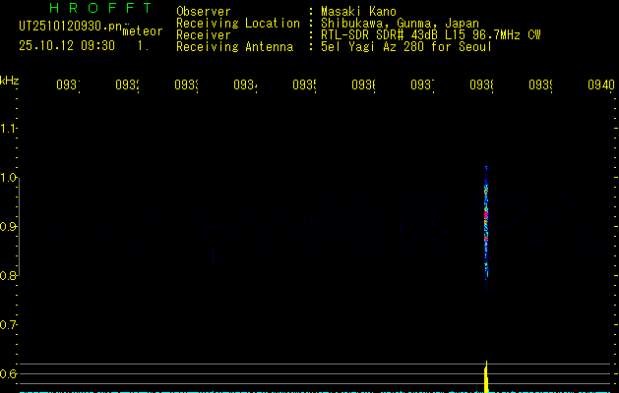619x393 pixels.
Task: Click the kHz axis unit label
Action: pos(9,81)
